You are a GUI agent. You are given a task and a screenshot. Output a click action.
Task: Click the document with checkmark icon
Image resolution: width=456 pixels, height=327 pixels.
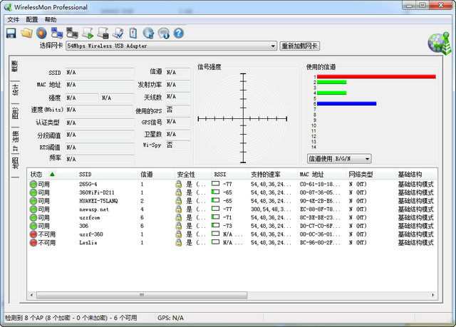point(118,33)
